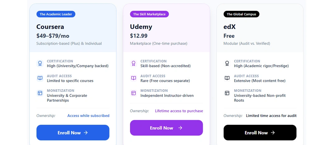
Task: Select The Global Campus badge
Action: [241, 14]
